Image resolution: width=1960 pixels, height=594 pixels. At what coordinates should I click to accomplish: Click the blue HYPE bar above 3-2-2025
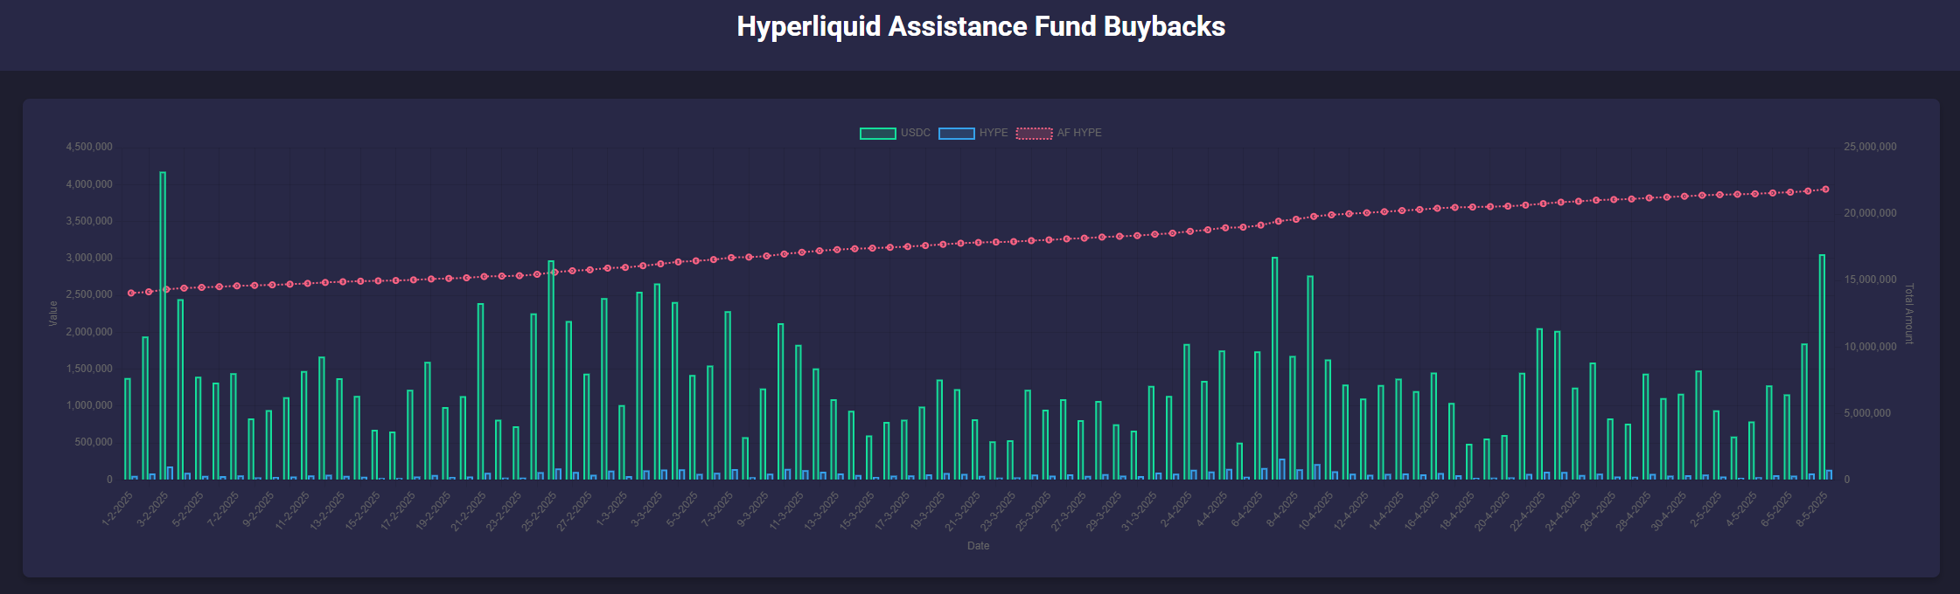coord(170,473)
